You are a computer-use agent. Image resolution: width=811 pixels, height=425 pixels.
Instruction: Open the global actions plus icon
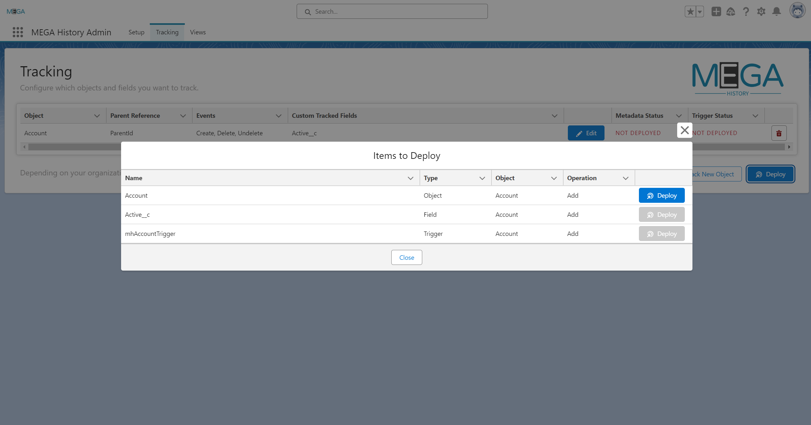716,12
